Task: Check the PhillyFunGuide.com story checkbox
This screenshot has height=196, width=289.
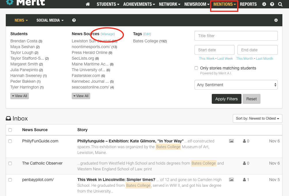Action: (10, 141)
